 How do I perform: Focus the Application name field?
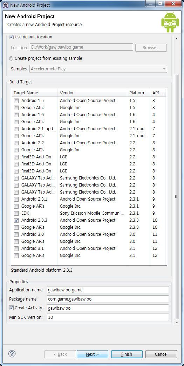point(108,290)
